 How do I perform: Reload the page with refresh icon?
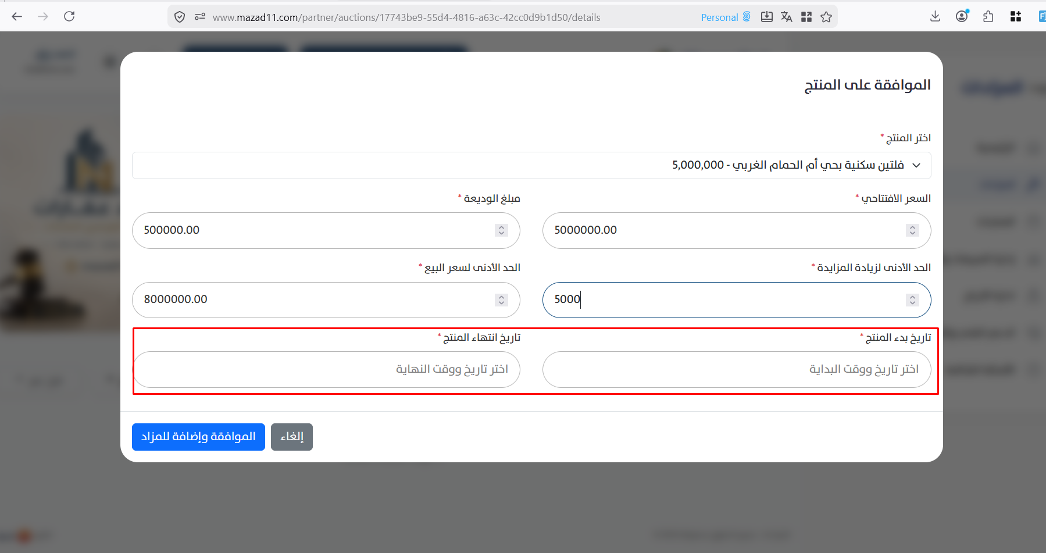point(69,16)
